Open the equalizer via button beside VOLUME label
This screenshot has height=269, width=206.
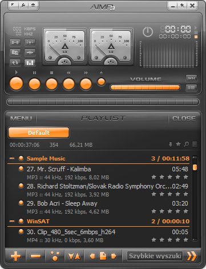pos(191,78)
